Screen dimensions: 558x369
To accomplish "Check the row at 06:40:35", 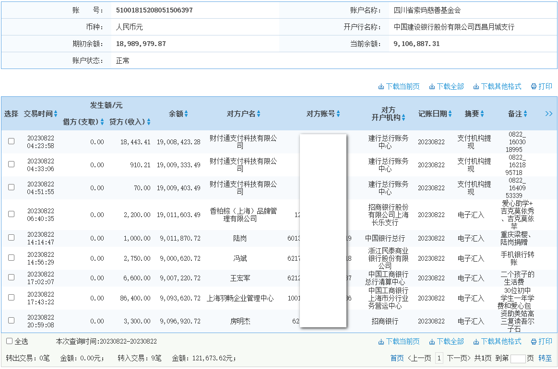I will (x=12, y=214).
